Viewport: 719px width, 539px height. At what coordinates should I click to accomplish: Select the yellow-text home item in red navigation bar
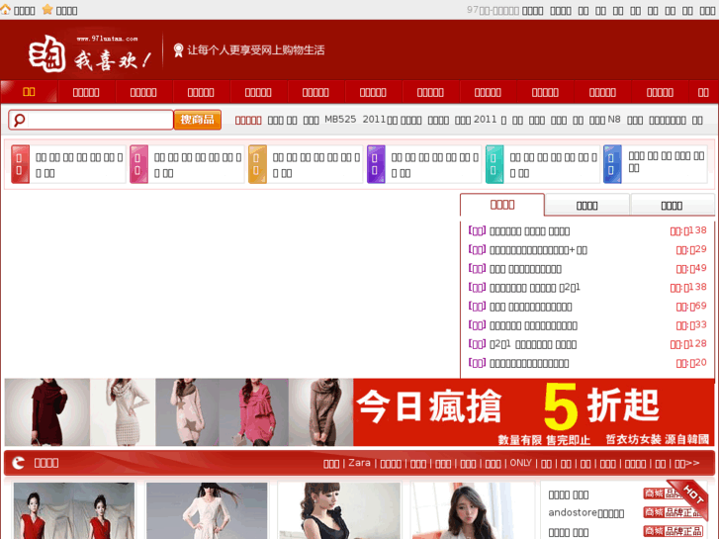click(29, 92)
